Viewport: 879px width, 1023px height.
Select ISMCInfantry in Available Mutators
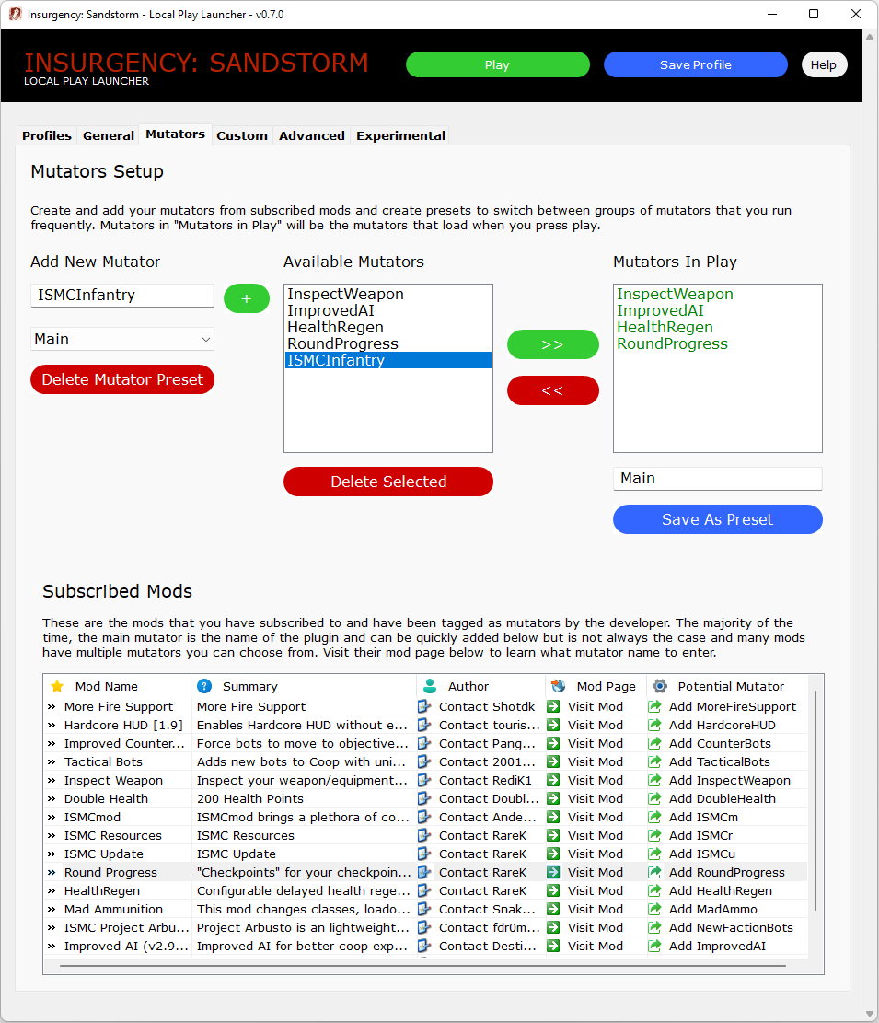(388, 360)
